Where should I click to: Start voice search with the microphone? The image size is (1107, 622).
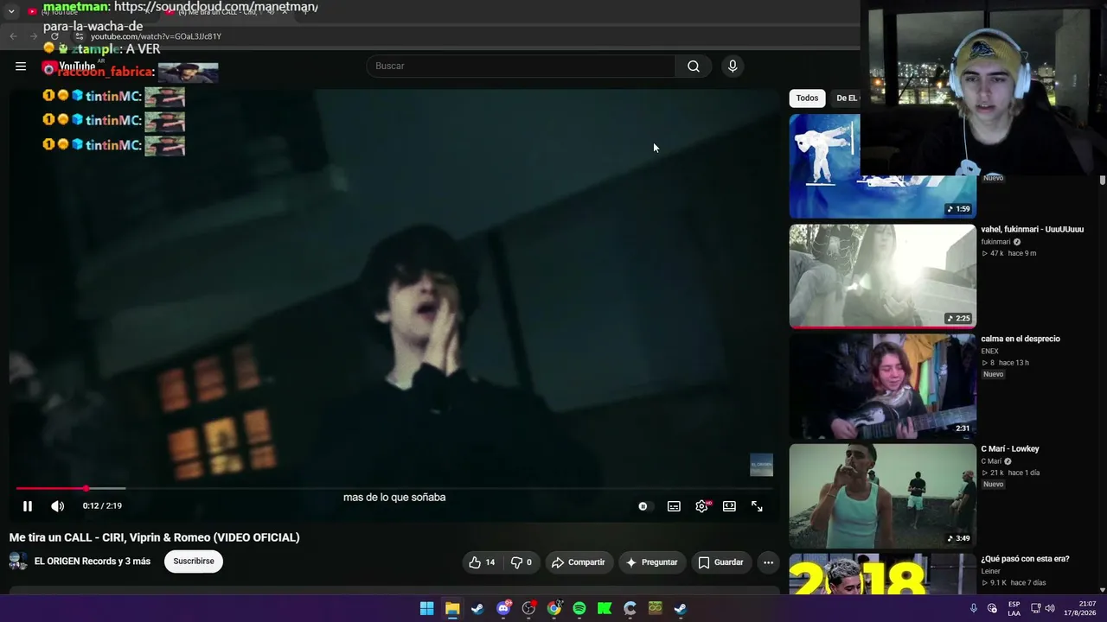[733, 67]
